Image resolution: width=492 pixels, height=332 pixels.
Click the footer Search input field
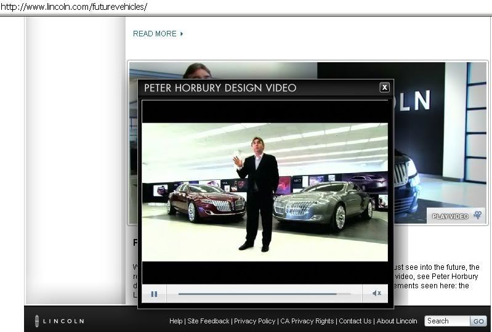(448, 321)
